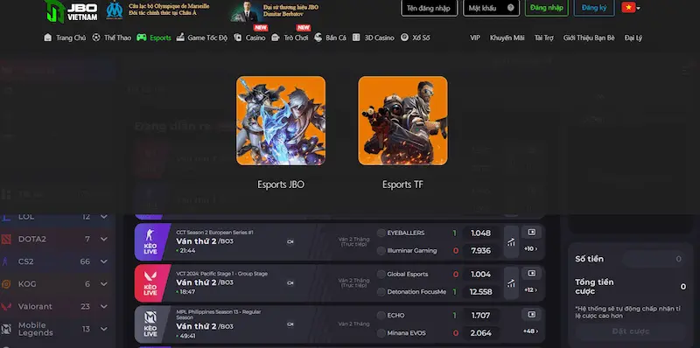The width and height of the screenshot is (700, 348).
Task: Focus the Tên đăng nhập username field
Action: coord(429,8)
